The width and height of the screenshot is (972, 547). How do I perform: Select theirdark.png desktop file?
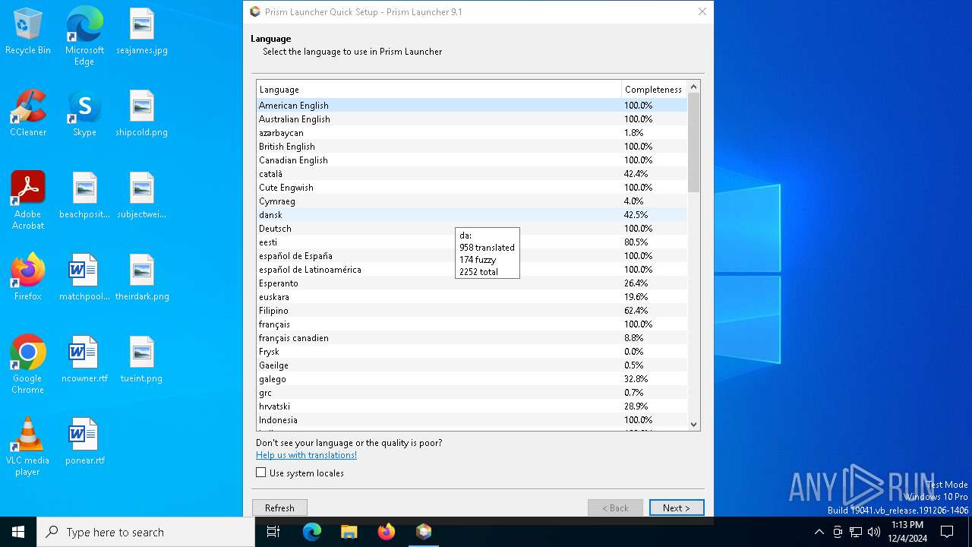click(x=142, y=278)
